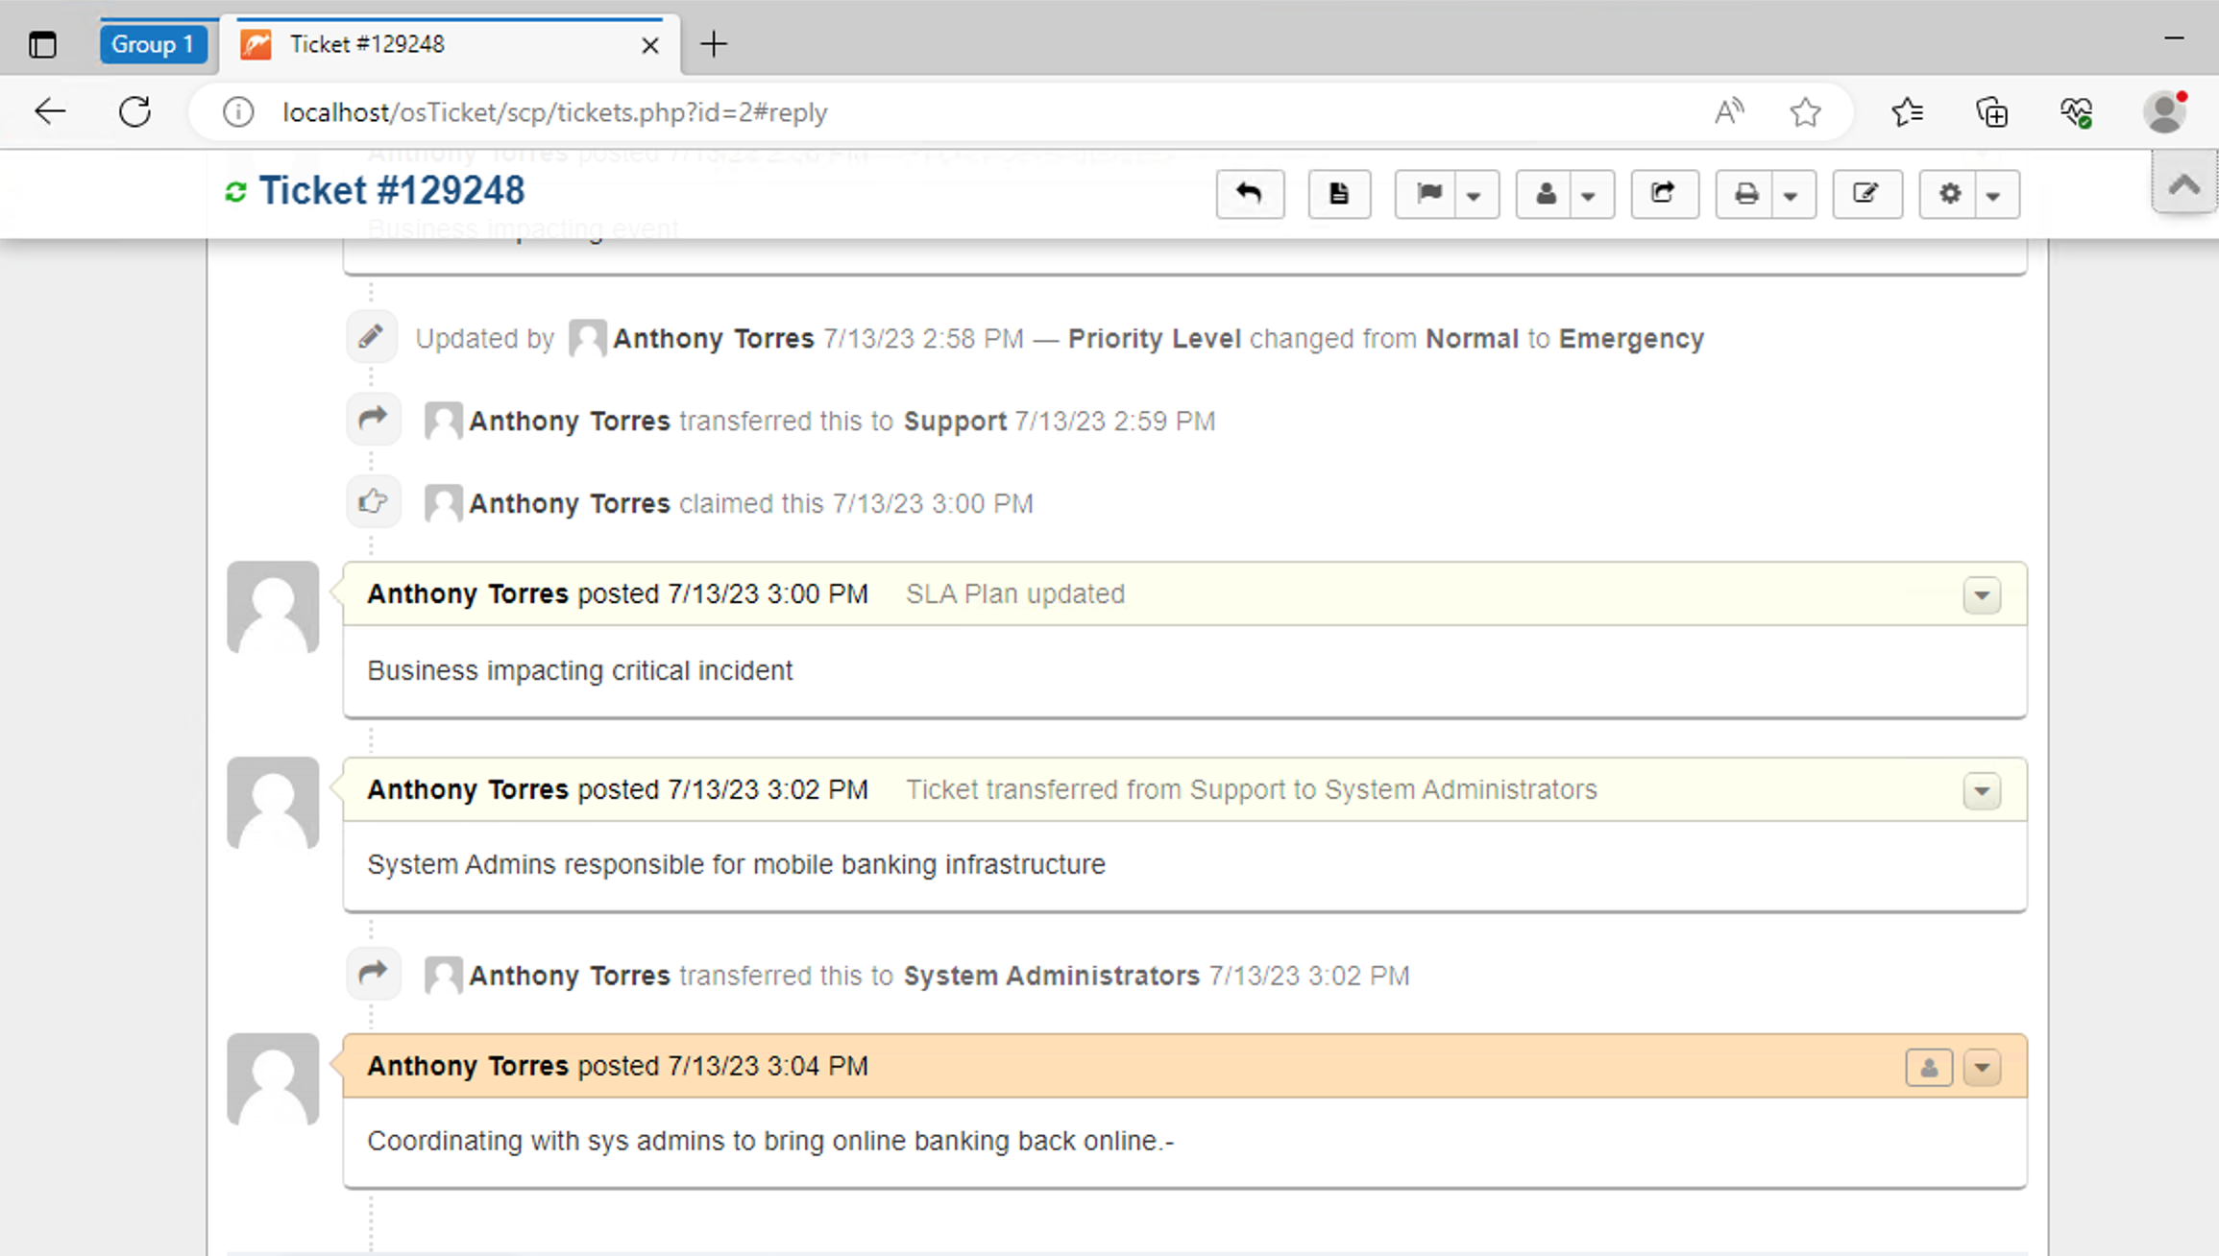Image resolution: width=2219 pixels, height=1256 pixels.
Task: Switch to the Group 1 tab
Action: (155, 43)
